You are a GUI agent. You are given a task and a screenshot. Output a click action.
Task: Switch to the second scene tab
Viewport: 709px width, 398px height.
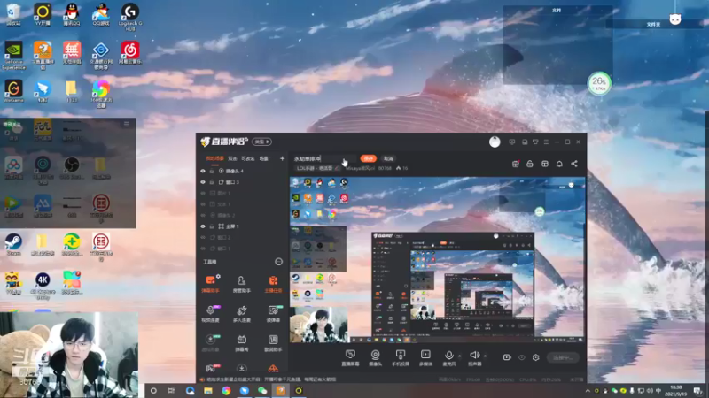point(232,158)
